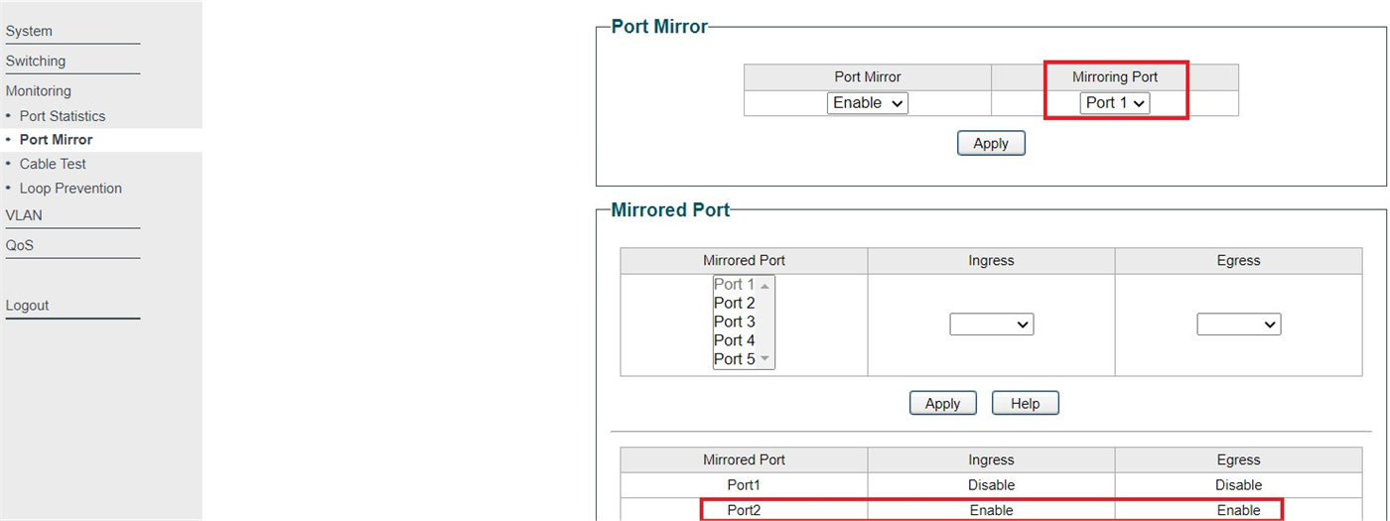Apply the Port Mirror settings

[x=990, y=144]
